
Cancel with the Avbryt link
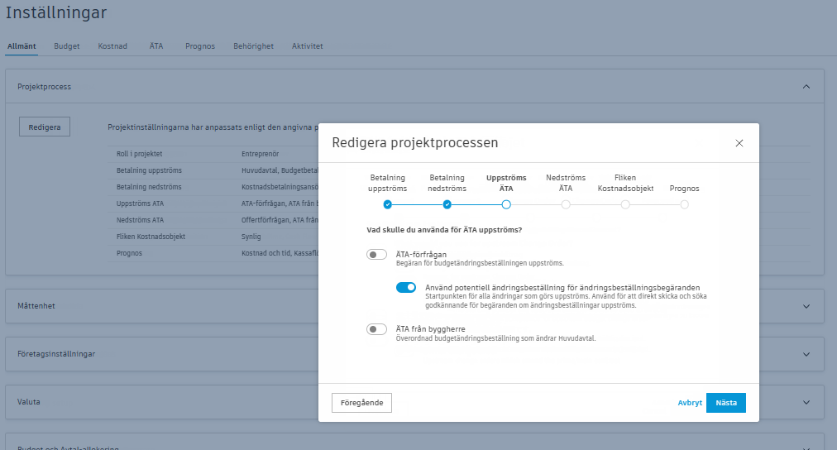tap(690, 403)
